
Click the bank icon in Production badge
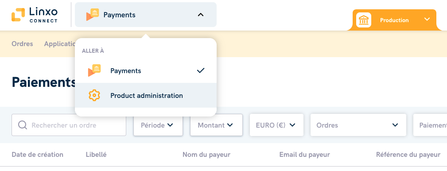[x=363, y=20]
